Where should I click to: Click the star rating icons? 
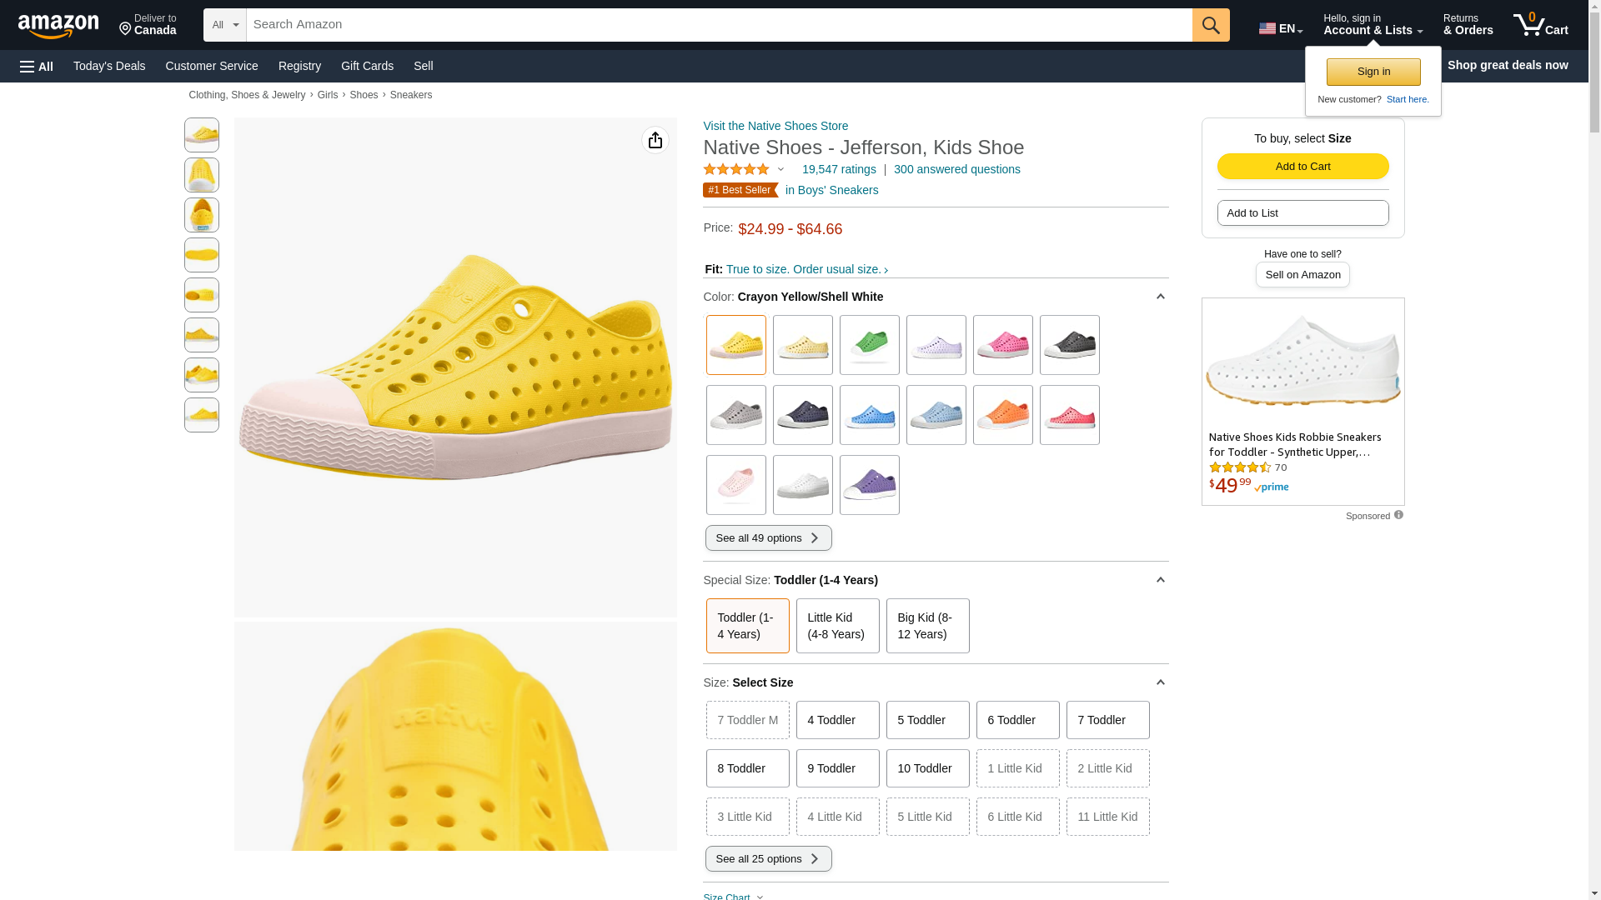point(736,169)
